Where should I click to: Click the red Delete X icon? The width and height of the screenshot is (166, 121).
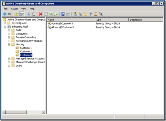tap(40, 14)
